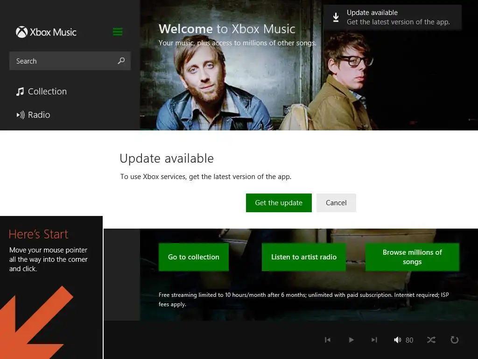The image size is (478, 359).
Task: Click the Radio broadcast icon
Action: pyautogui.click(x=21, y=115)
